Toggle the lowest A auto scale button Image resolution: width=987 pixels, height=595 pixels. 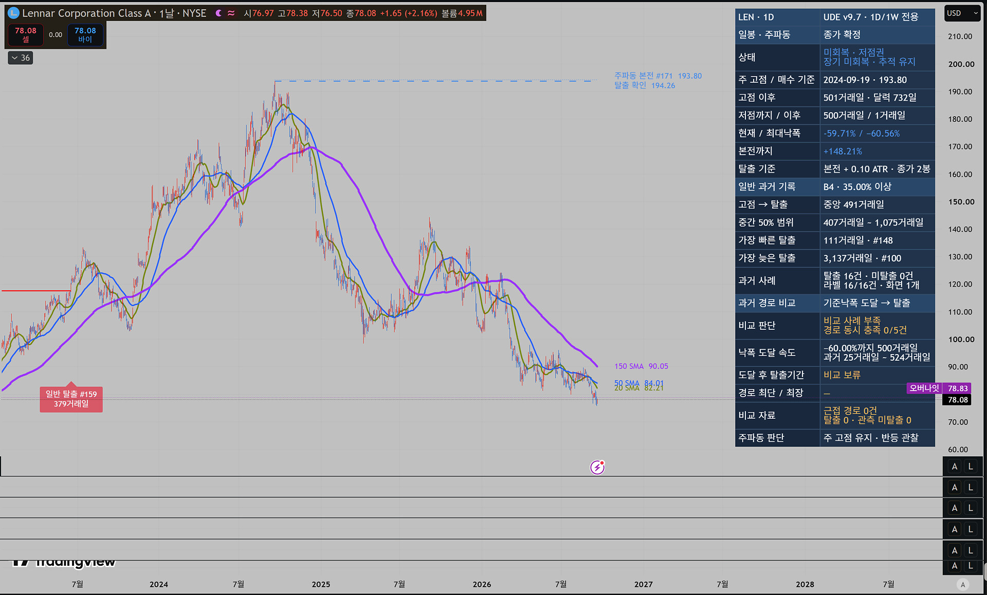click(x=955, y=566)
